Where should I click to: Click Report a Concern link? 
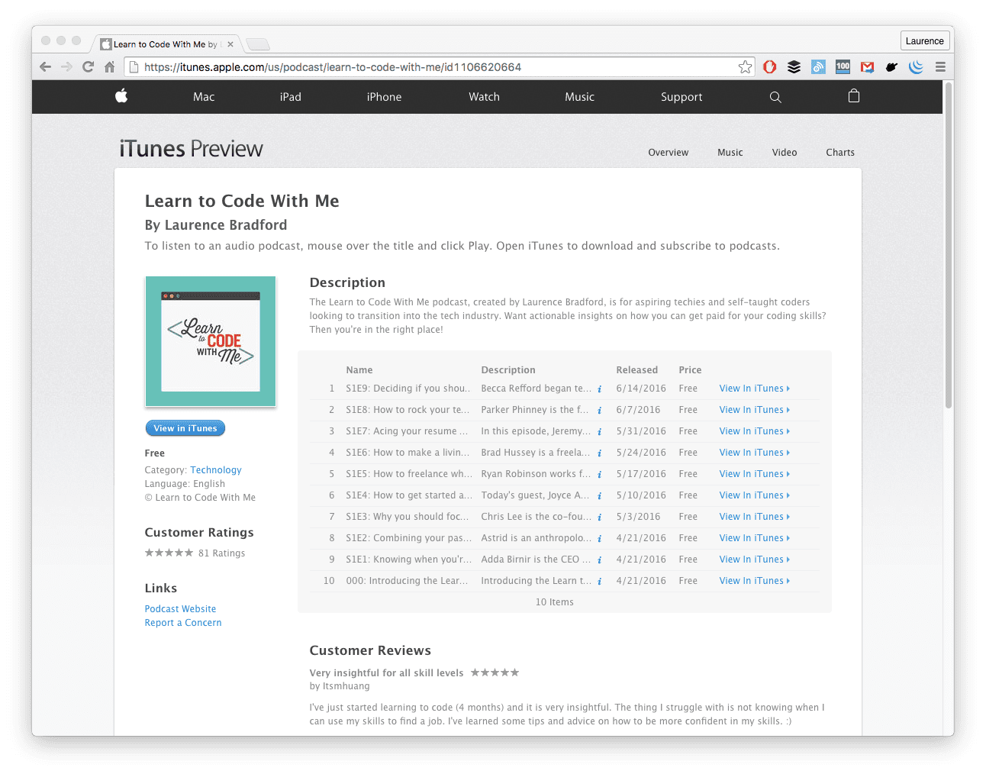coord(183,623)
